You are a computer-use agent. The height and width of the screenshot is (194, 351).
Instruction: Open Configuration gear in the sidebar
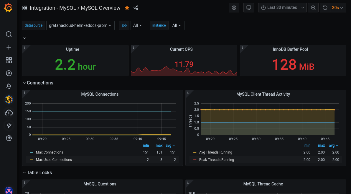(9, 138)
